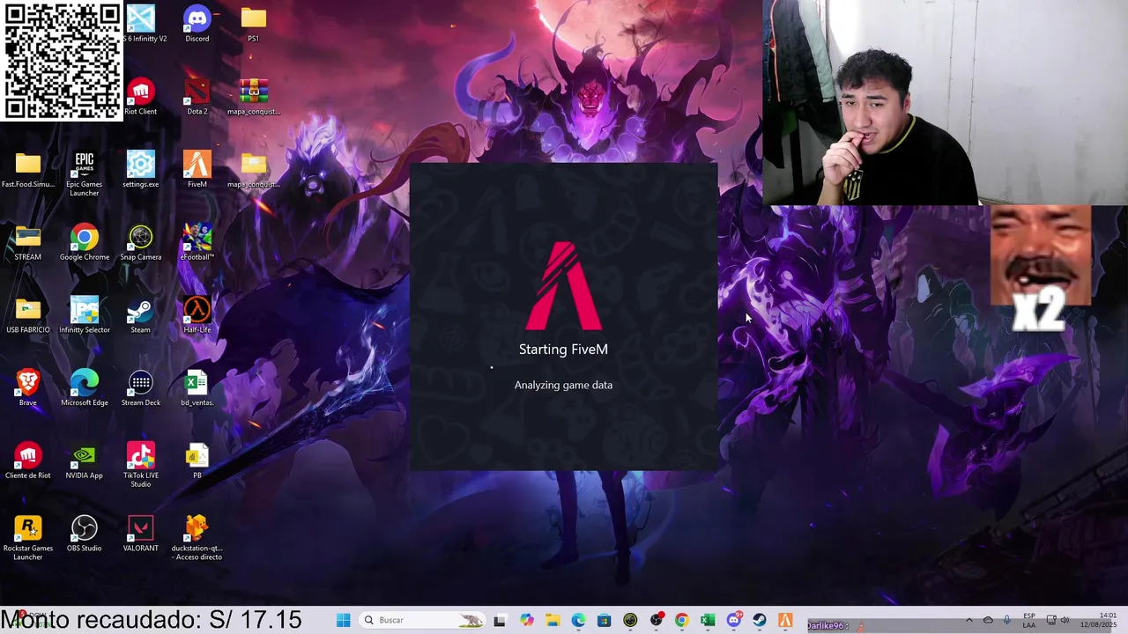Launch VALORANT from the desktop

(x=140, y=534)
